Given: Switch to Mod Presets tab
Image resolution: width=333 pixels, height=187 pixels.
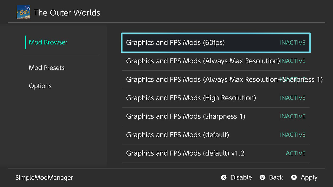Looking at the screenshot, I should (47, 68).
